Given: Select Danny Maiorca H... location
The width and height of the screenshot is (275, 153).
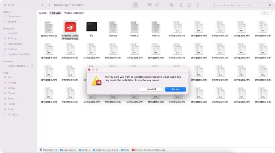Looking at the screenshot, I should tap(18, 66).
